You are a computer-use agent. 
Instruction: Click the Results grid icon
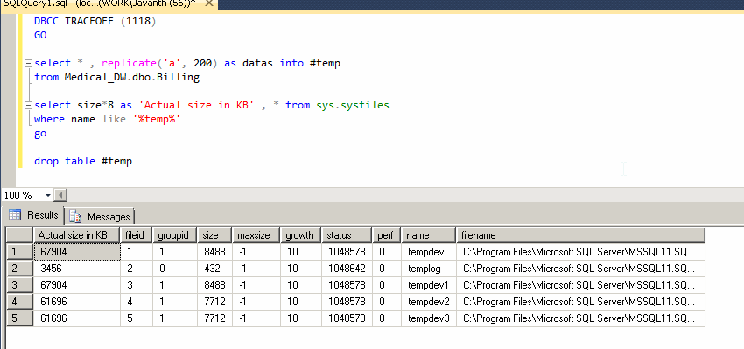coord(15,215)
